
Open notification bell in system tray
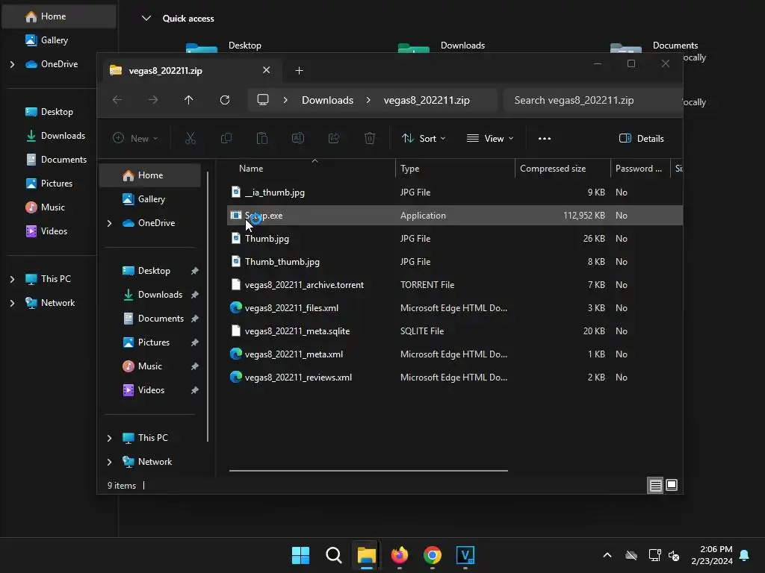point(745,555)
